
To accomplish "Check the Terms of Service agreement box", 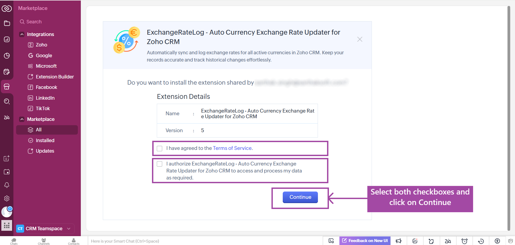I will click(159, 149).
